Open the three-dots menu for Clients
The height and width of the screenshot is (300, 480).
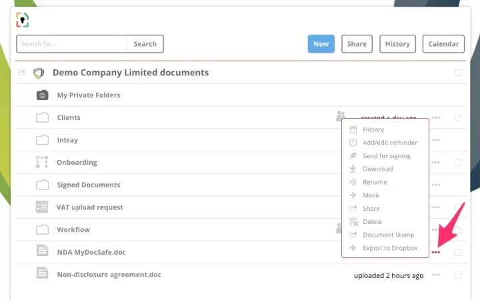(436, 117)
